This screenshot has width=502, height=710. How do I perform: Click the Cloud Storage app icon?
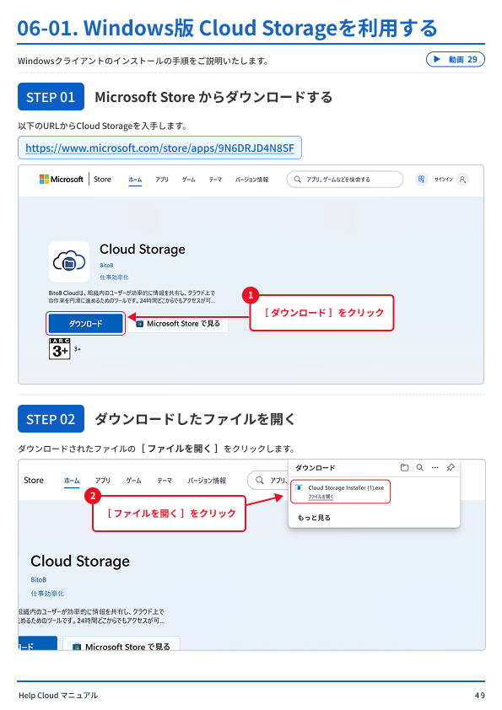(69, 261)
